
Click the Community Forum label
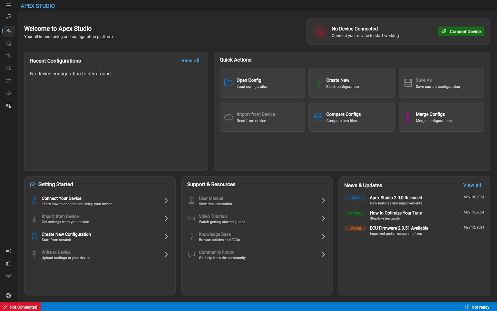click(x=216, y=252)
